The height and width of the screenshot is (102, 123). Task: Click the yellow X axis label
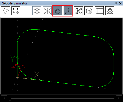coord(37,75)
